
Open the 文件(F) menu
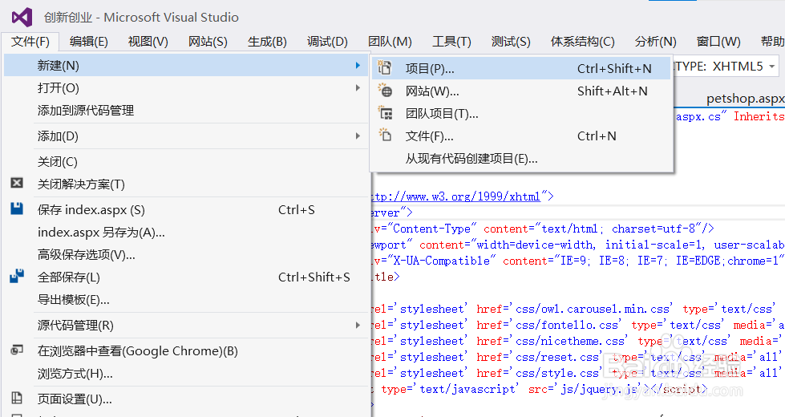click(x=30, y=42)
